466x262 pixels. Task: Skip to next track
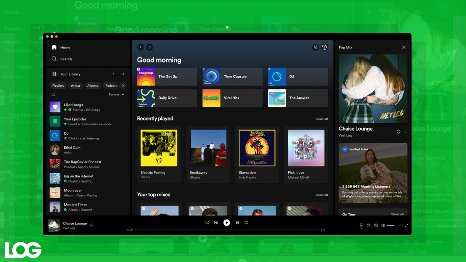(237, 223)
